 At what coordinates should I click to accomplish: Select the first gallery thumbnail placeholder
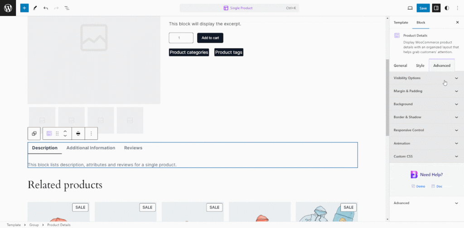point(42,120)
